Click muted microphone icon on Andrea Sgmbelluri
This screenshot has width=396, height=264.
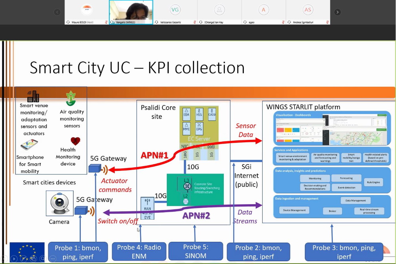(327, 22)
